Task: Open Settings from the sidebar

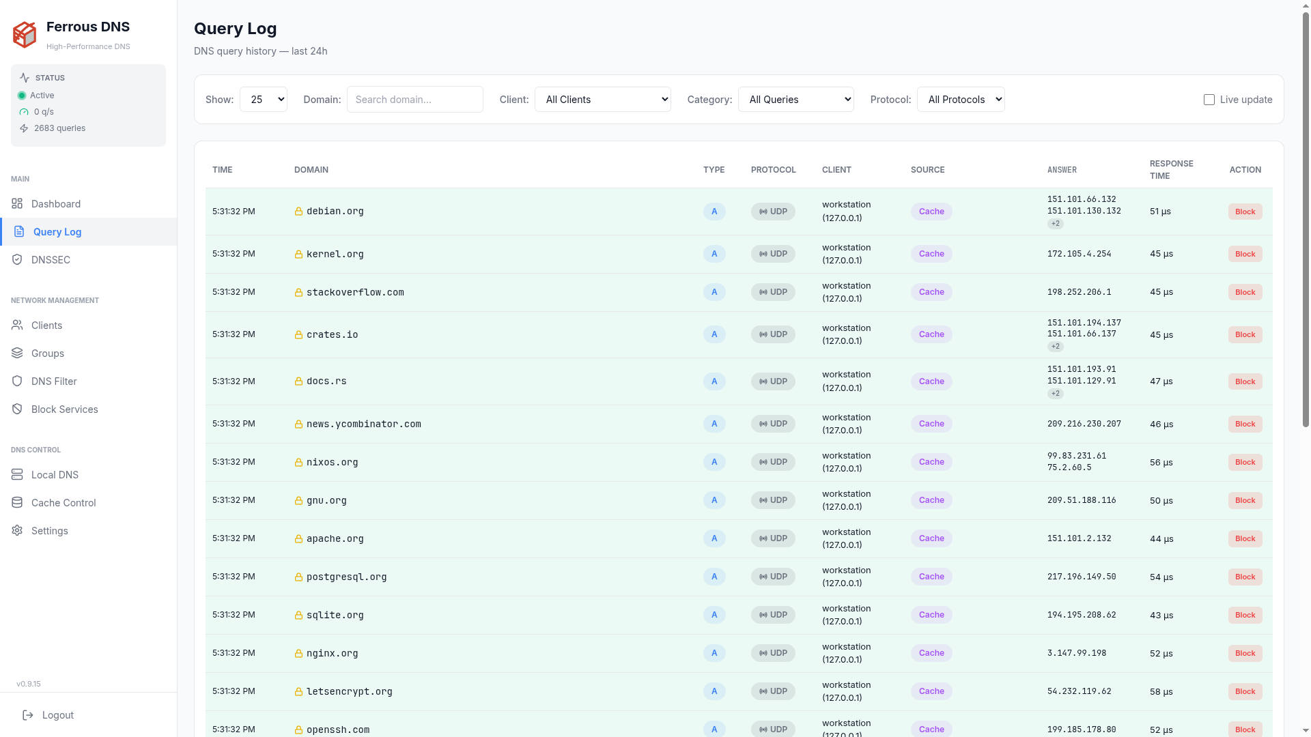Action: coord(89,531)
